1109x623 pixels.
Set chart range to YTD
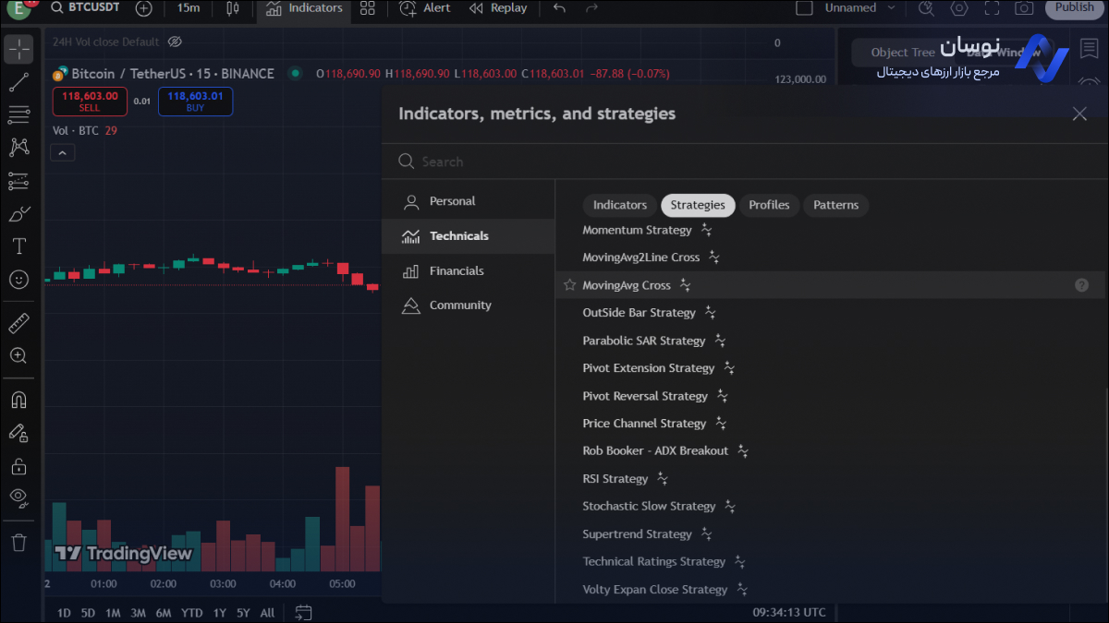191,613
